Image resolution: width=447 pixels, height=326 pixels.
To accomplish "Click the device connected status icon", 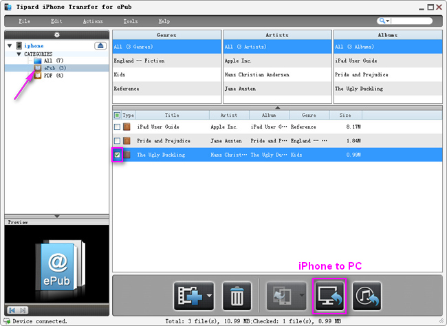I will coord(7,321).
